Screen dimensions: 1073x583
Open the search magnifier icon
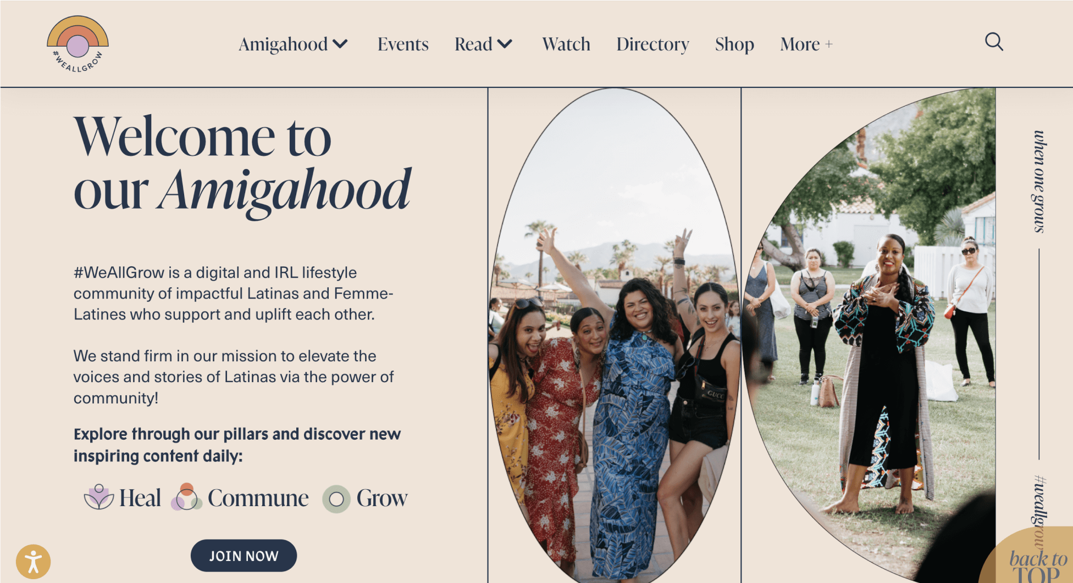(x=994, y=42)
